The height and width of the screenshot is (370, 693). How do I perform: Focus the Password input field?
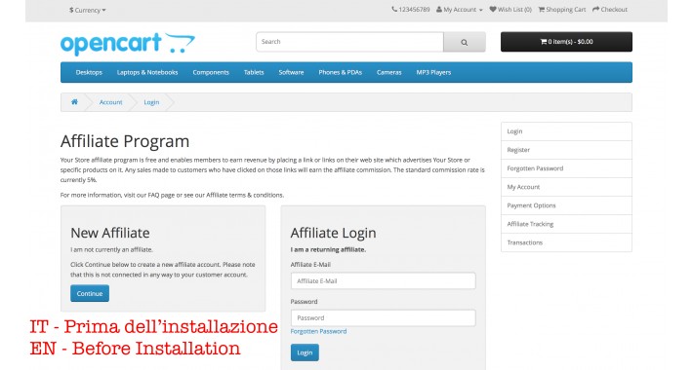[x=384, y=318]
